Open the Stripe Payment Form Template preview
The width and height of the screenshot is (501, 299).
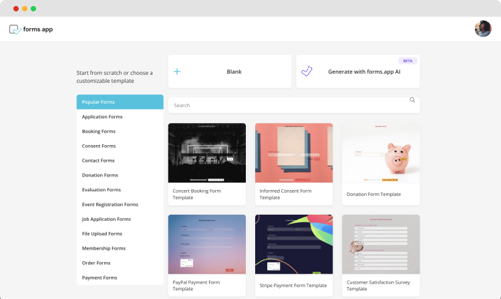click(294, 244)
